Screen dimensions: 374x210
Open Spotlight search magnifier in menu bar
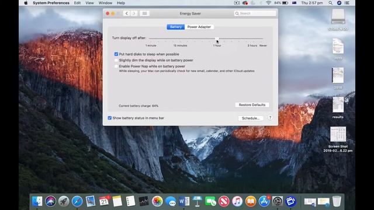[330, 3]
